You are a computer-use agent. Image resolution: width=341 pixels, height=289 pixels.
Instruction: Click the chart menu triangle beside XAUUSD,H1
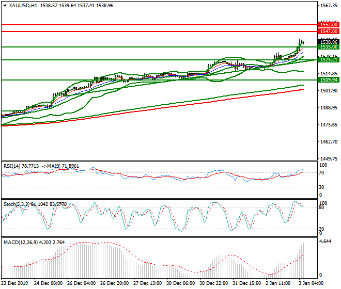pyautogui.click(x=5, y=6)
